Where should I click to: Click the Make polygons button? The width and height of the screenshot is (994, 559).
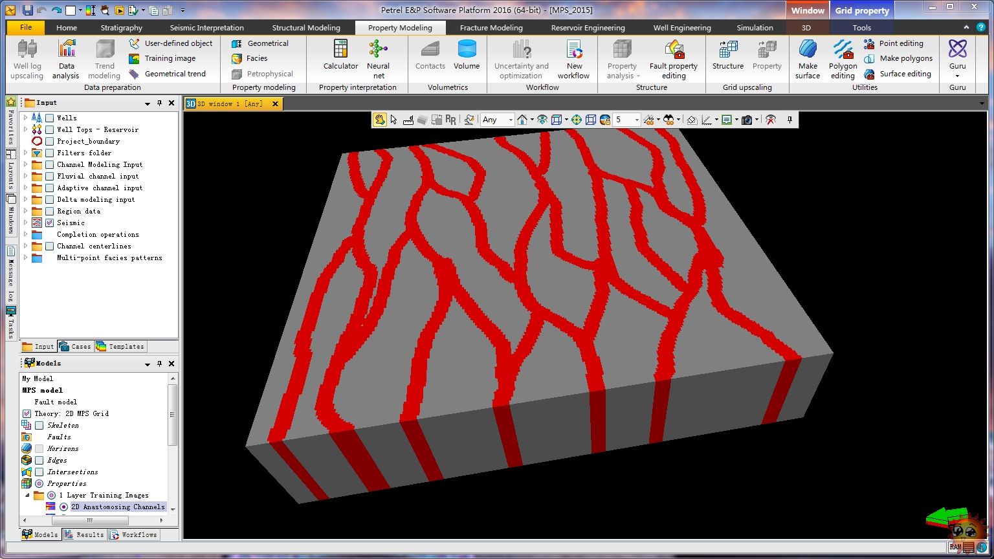pyautogui.click(x=898, y=58)
